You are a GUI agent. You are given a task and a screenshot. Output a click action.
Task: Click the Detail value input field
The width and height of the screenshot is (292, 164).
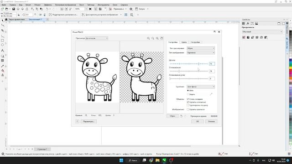(x=212, y=64)
